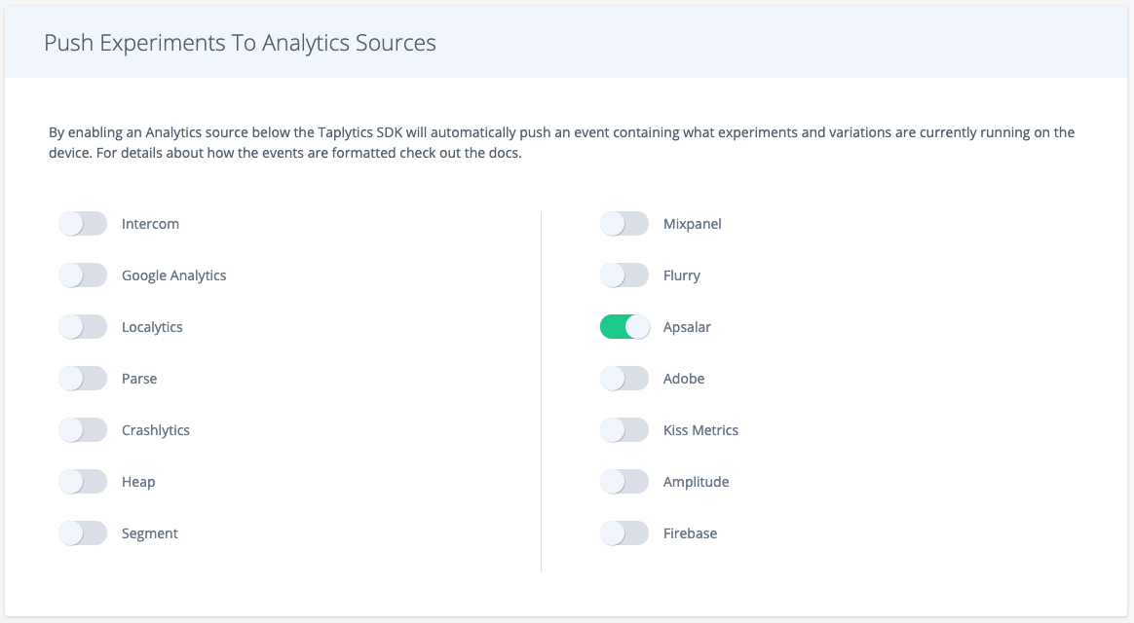The width and height of the screenshot is (1134, 623).
Task: Turn on Google Analytics switch
Action: pos(83,275)
